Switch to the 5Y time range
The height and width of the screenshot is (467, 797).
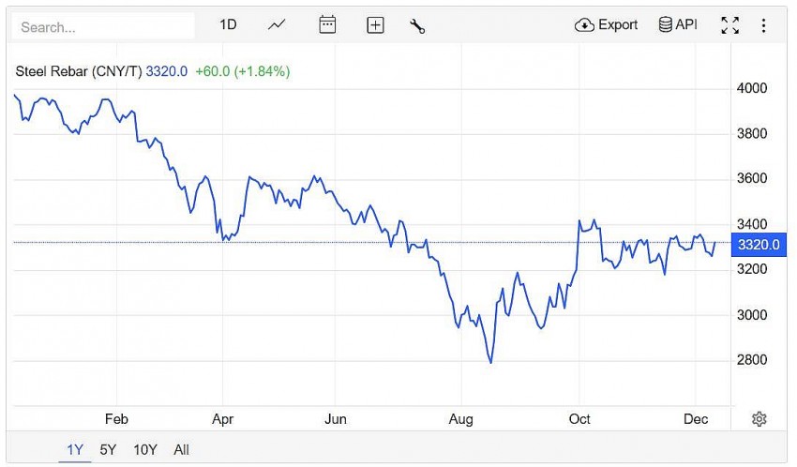click(108, 450)
